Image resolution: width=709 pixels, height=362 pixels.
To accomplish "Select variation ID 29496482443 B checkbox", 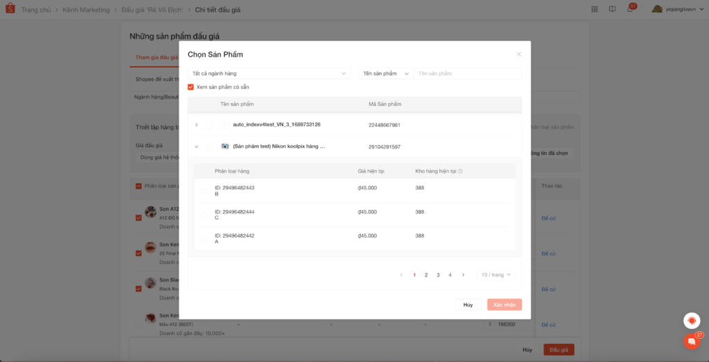I will coord(203,191).
